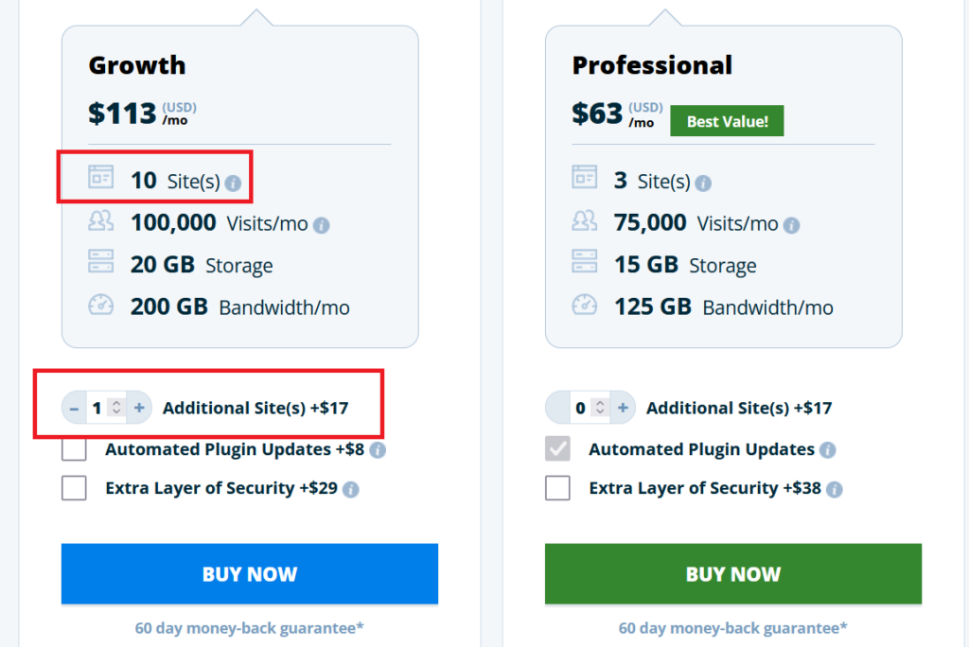Click info icon beside Growth Visits/mo
969x647 pixels.
coord(322,225)
